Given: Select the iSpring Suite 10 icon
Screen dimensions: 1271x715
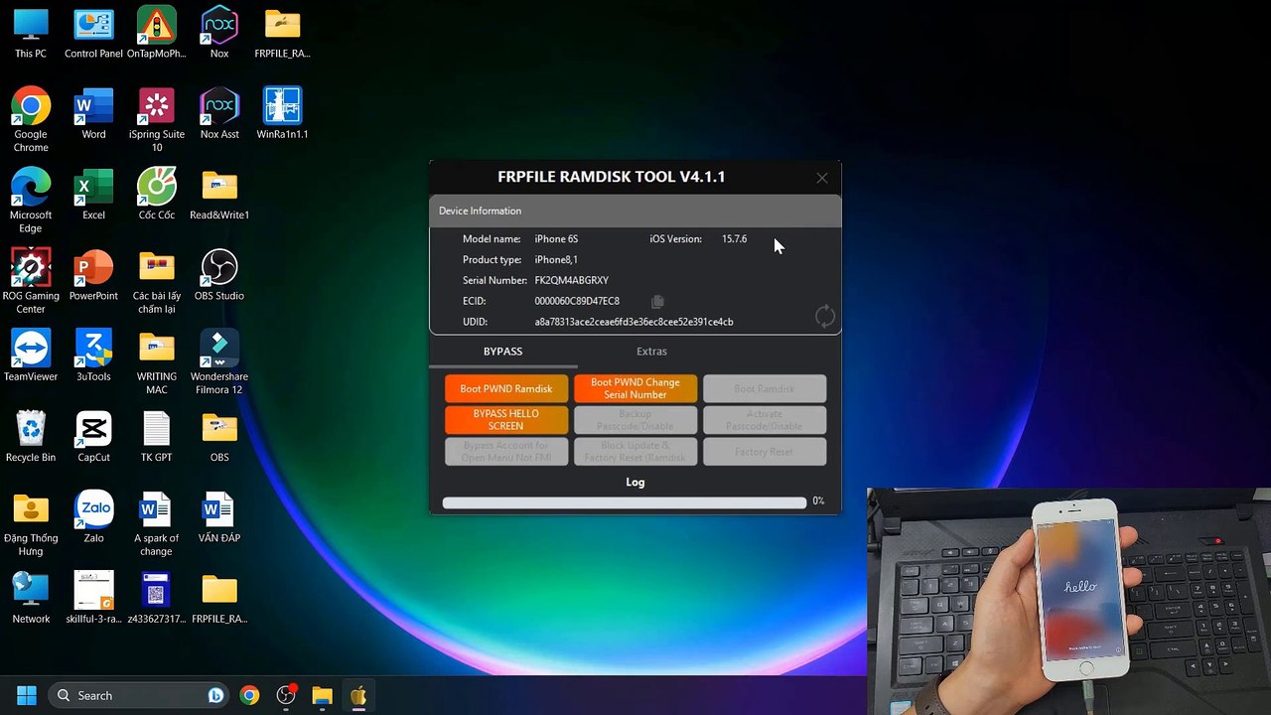Looking at the screenshot, I should [157, 120].
